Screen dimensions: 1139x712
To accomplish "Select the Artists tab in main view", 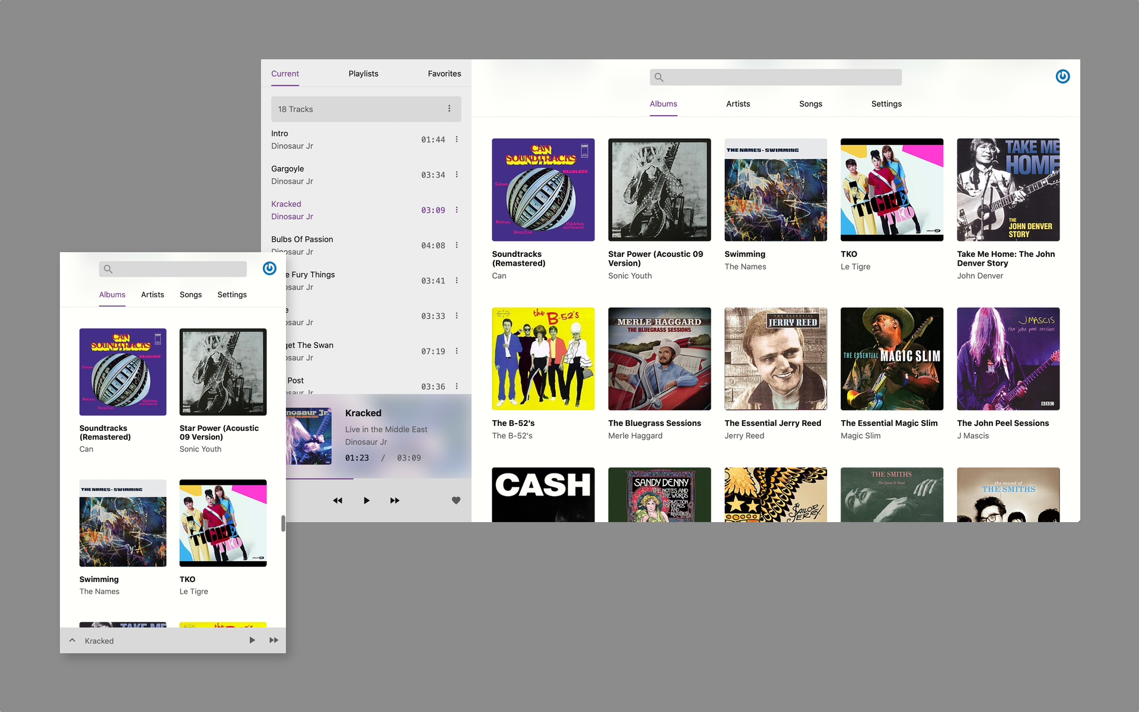I will point(737,103).
